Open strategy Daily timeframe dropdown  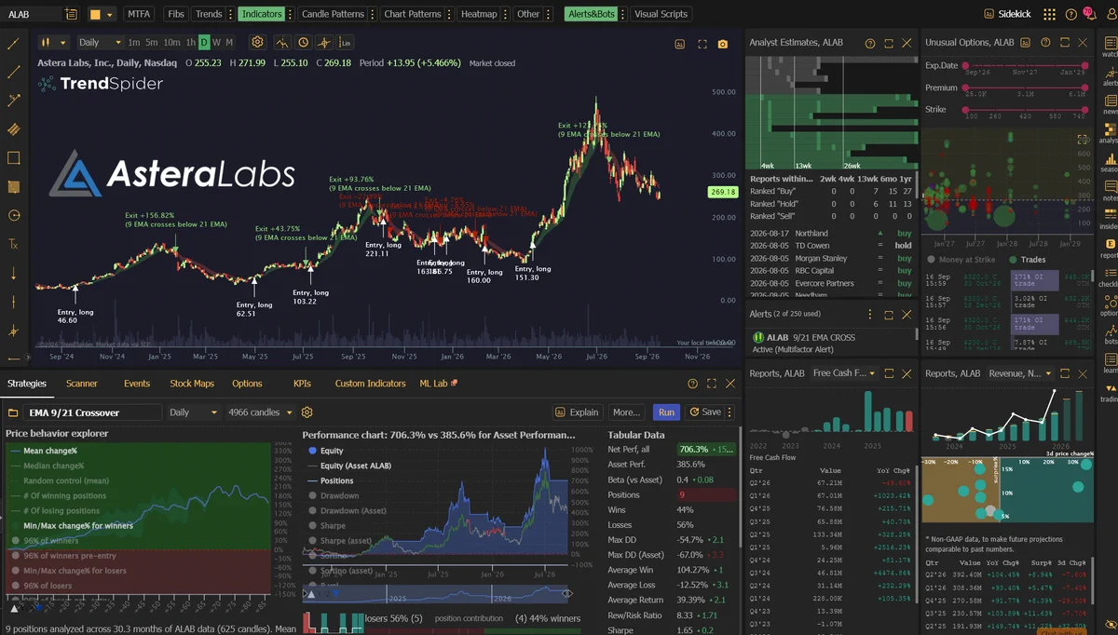pyautogui.click(x=194, y=412)
